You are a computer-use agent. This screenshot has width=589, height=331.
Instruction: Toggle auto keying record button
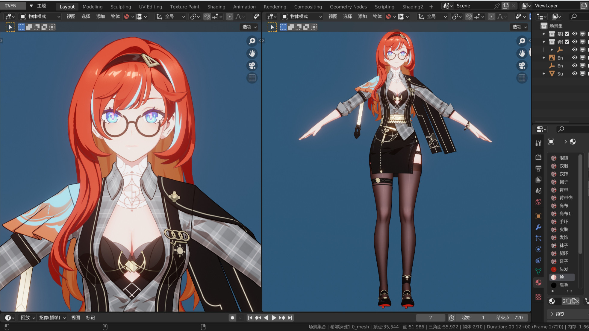(x=232, y=318)
